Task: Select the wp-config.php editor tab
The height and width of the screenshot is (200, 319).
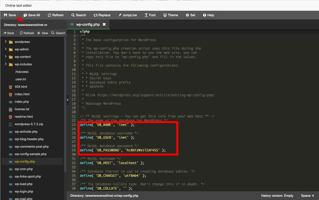Action: 88,24
